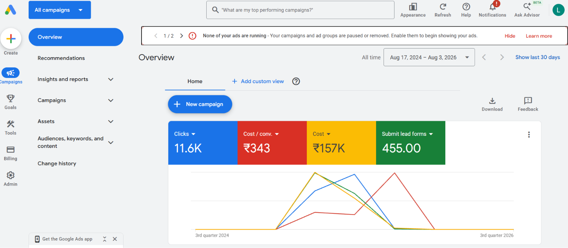Open the Help question mark icon
Image resolution: width=568 pixels, height=248 pixels.
[x=466, y=7]
